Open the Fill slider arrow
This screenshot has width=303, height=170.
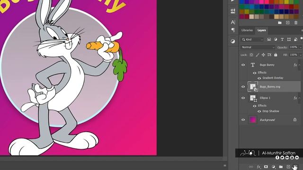(301, 55)
